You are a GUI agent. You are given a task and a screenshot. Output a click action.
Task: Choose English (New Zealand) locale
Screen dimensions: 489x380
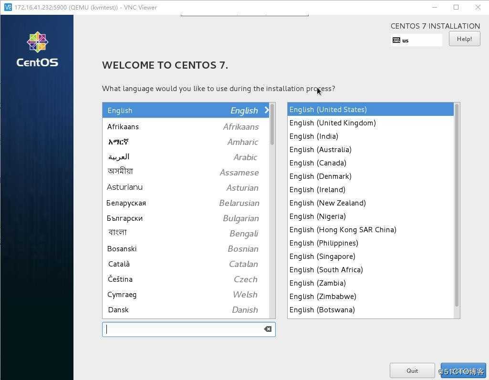tap(371, 203)
